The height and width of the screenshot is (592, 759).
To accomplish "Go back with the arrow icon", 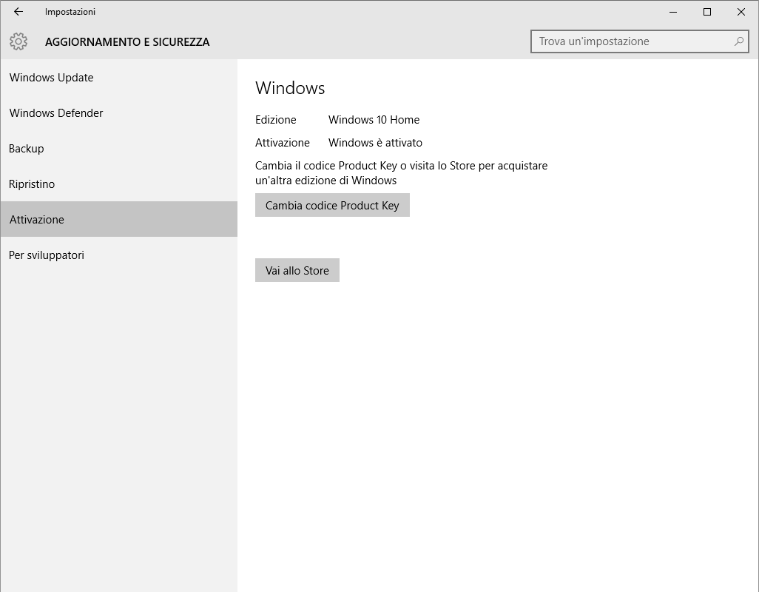I will (x=18, y=12).
